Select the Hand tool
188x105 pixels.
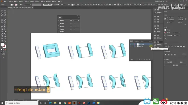pos(2,41)
